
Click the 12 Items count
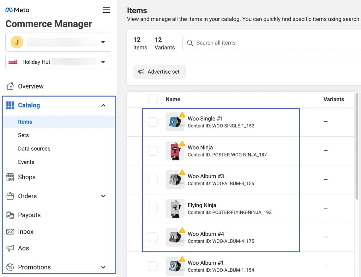click(140, 43)
